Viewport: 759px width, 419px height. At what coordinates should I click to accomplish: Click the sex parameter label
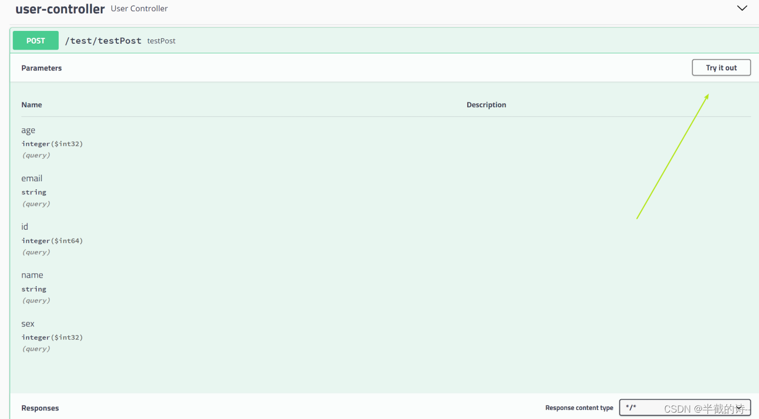tap(28, 324)
